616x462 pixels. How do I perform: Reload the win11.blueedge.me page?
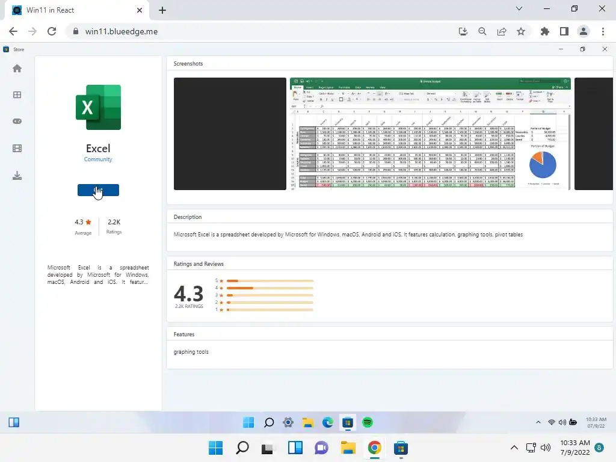[52, 31]
